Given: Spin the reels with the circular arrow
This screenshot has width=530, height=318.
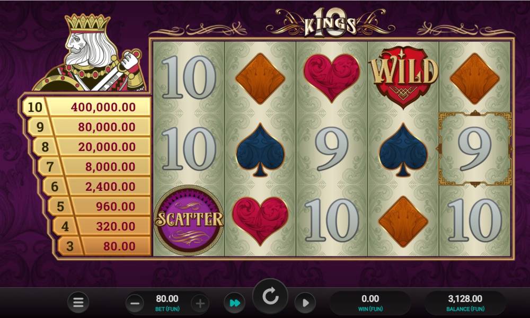Looking at the screenshot, I should coord(270,297).
